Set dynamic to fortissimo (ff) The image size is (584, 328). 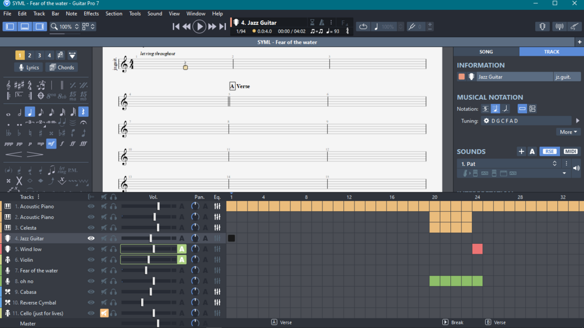click(x=73, y=143)
